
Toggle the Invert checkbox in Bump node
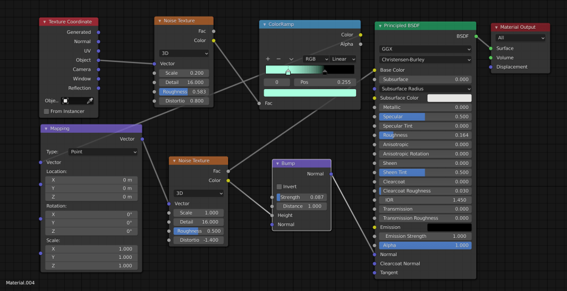(x=279, y=186)
